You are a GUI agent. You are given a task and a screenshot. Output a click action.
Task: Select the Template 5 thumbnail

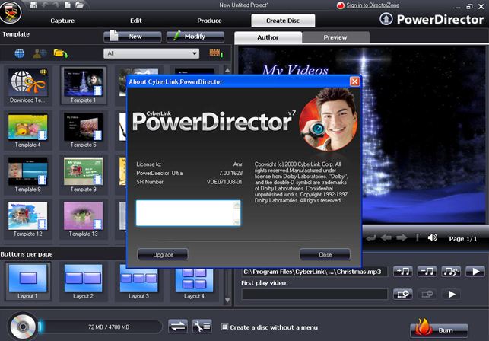(83, 130)
